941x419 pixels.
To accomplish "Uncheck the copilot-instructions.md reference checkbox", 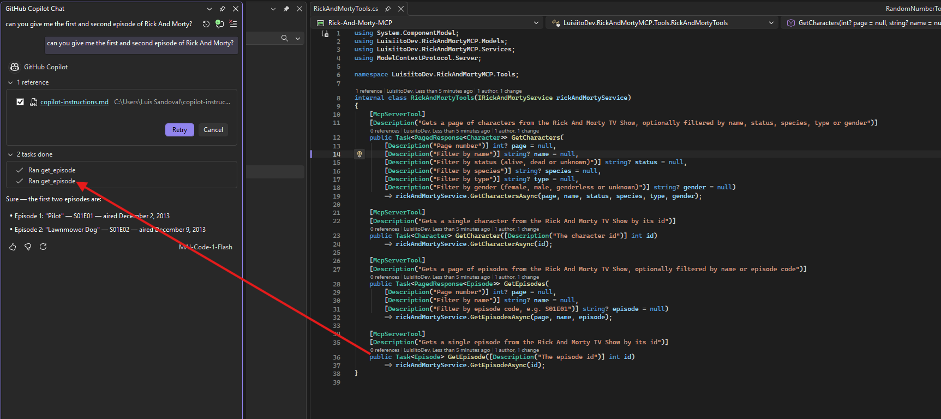I will coord(20,102).
